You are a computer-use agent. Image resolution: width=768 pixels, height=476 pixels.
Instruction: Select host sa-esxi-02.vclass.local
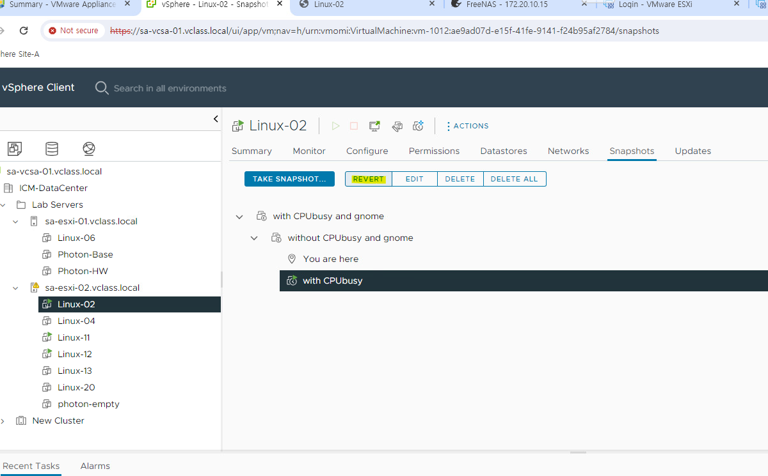pyautogui.click(x=92, y=288)
